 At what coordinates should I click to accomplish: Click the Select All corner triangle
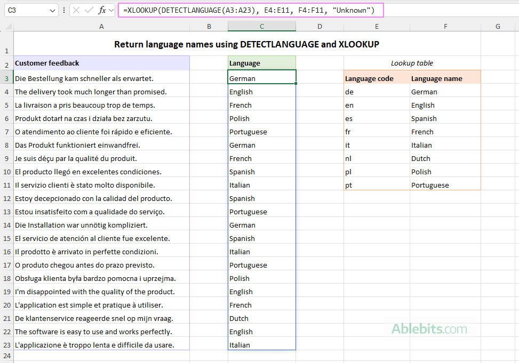pyautogui.click(x=9, y=27)
